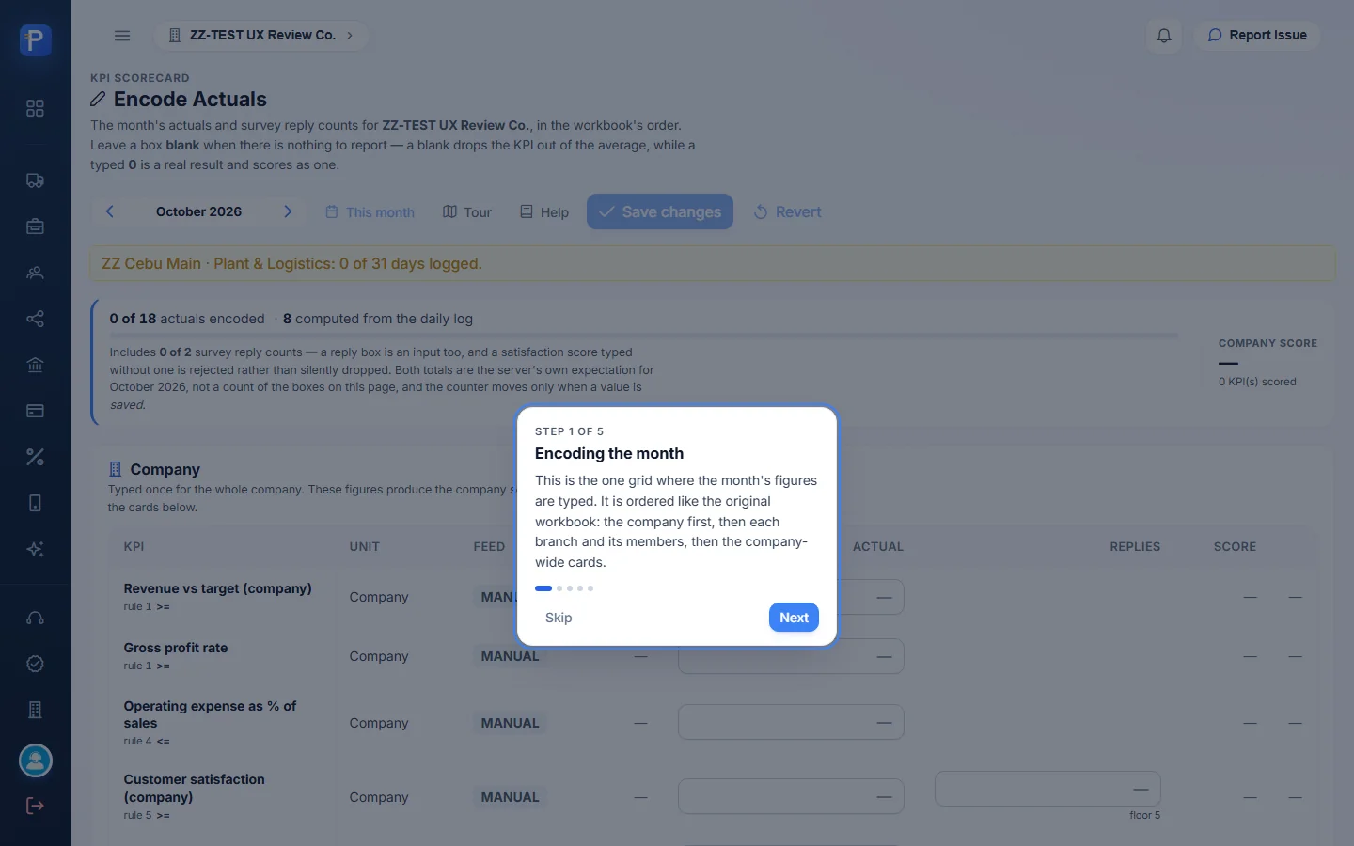Image resolution: width=1354 pixels, height=846 pixels.
Task: Click the October 2026 month label
Action: [198, 211]
